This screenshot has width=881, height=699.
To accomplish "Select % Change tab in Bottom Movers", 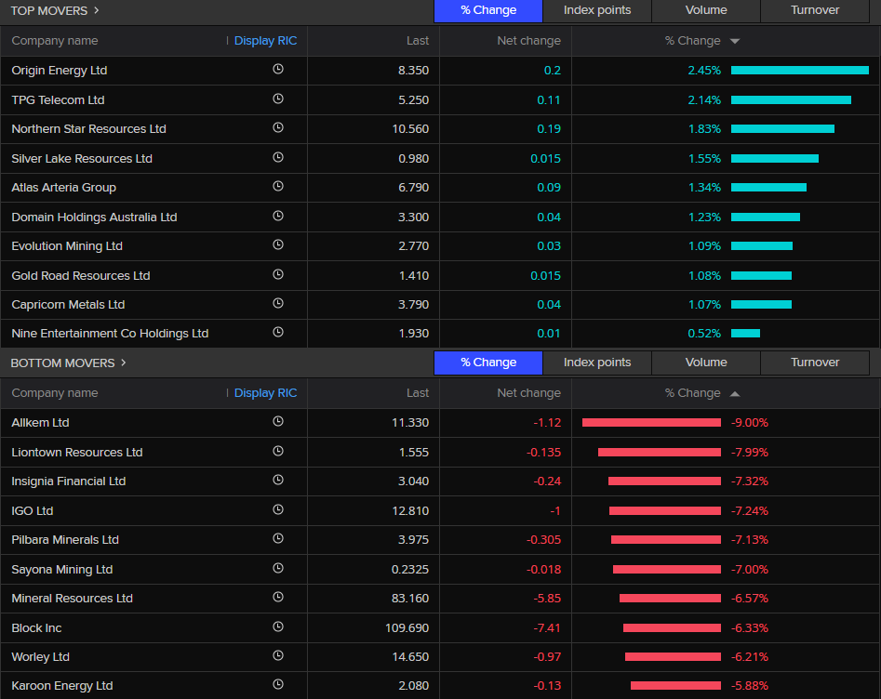I will coord(488,363).
